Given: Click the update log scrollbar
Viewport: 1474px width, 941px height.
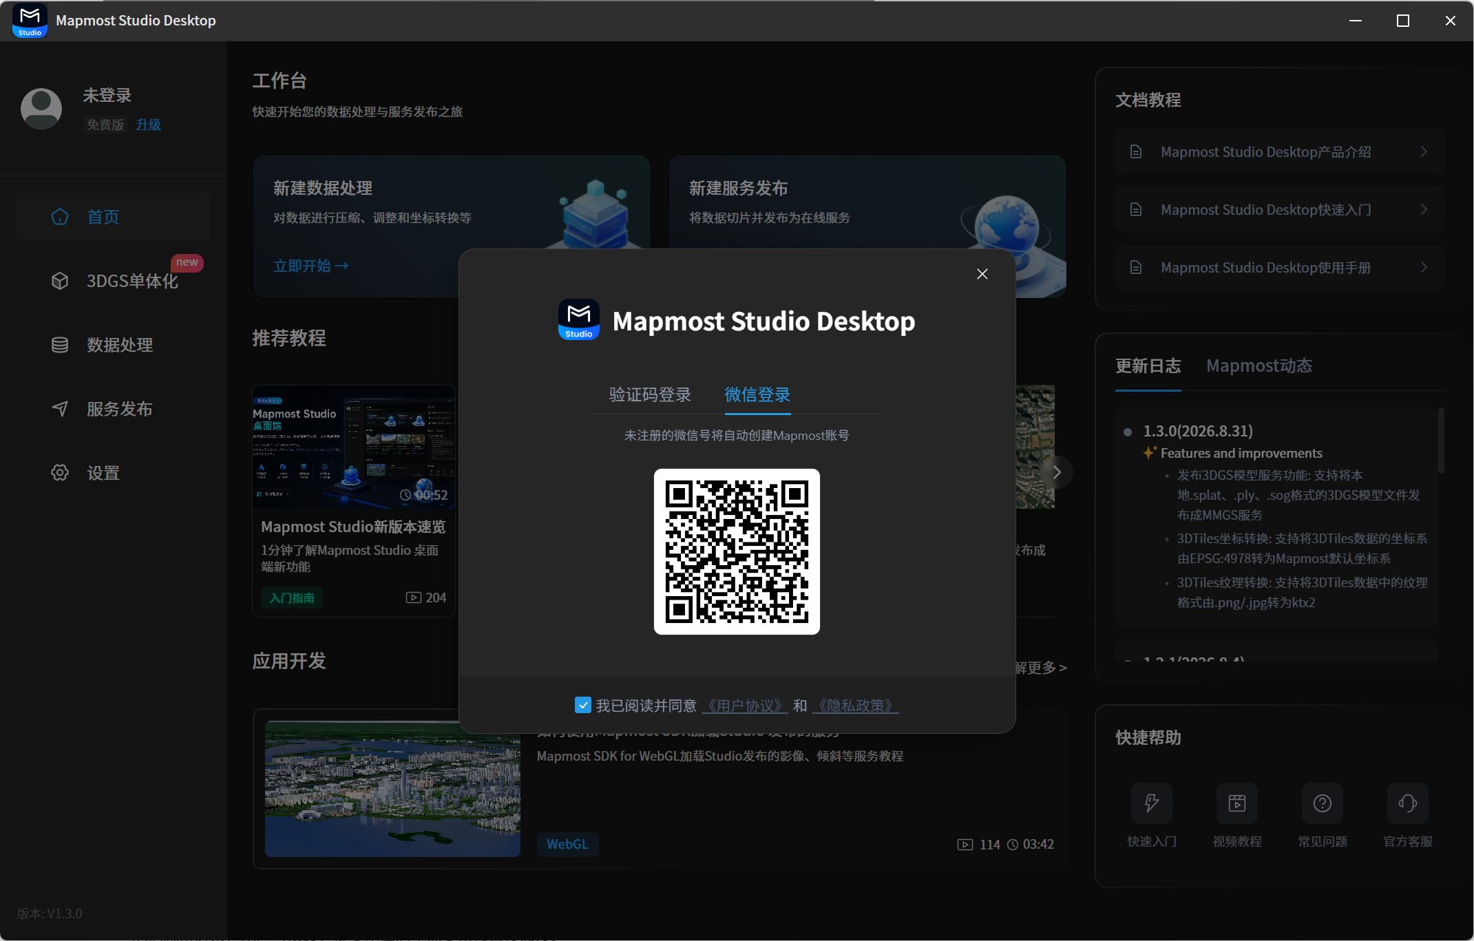Looking at the screenshot, I should click(x=1440, y=441).
